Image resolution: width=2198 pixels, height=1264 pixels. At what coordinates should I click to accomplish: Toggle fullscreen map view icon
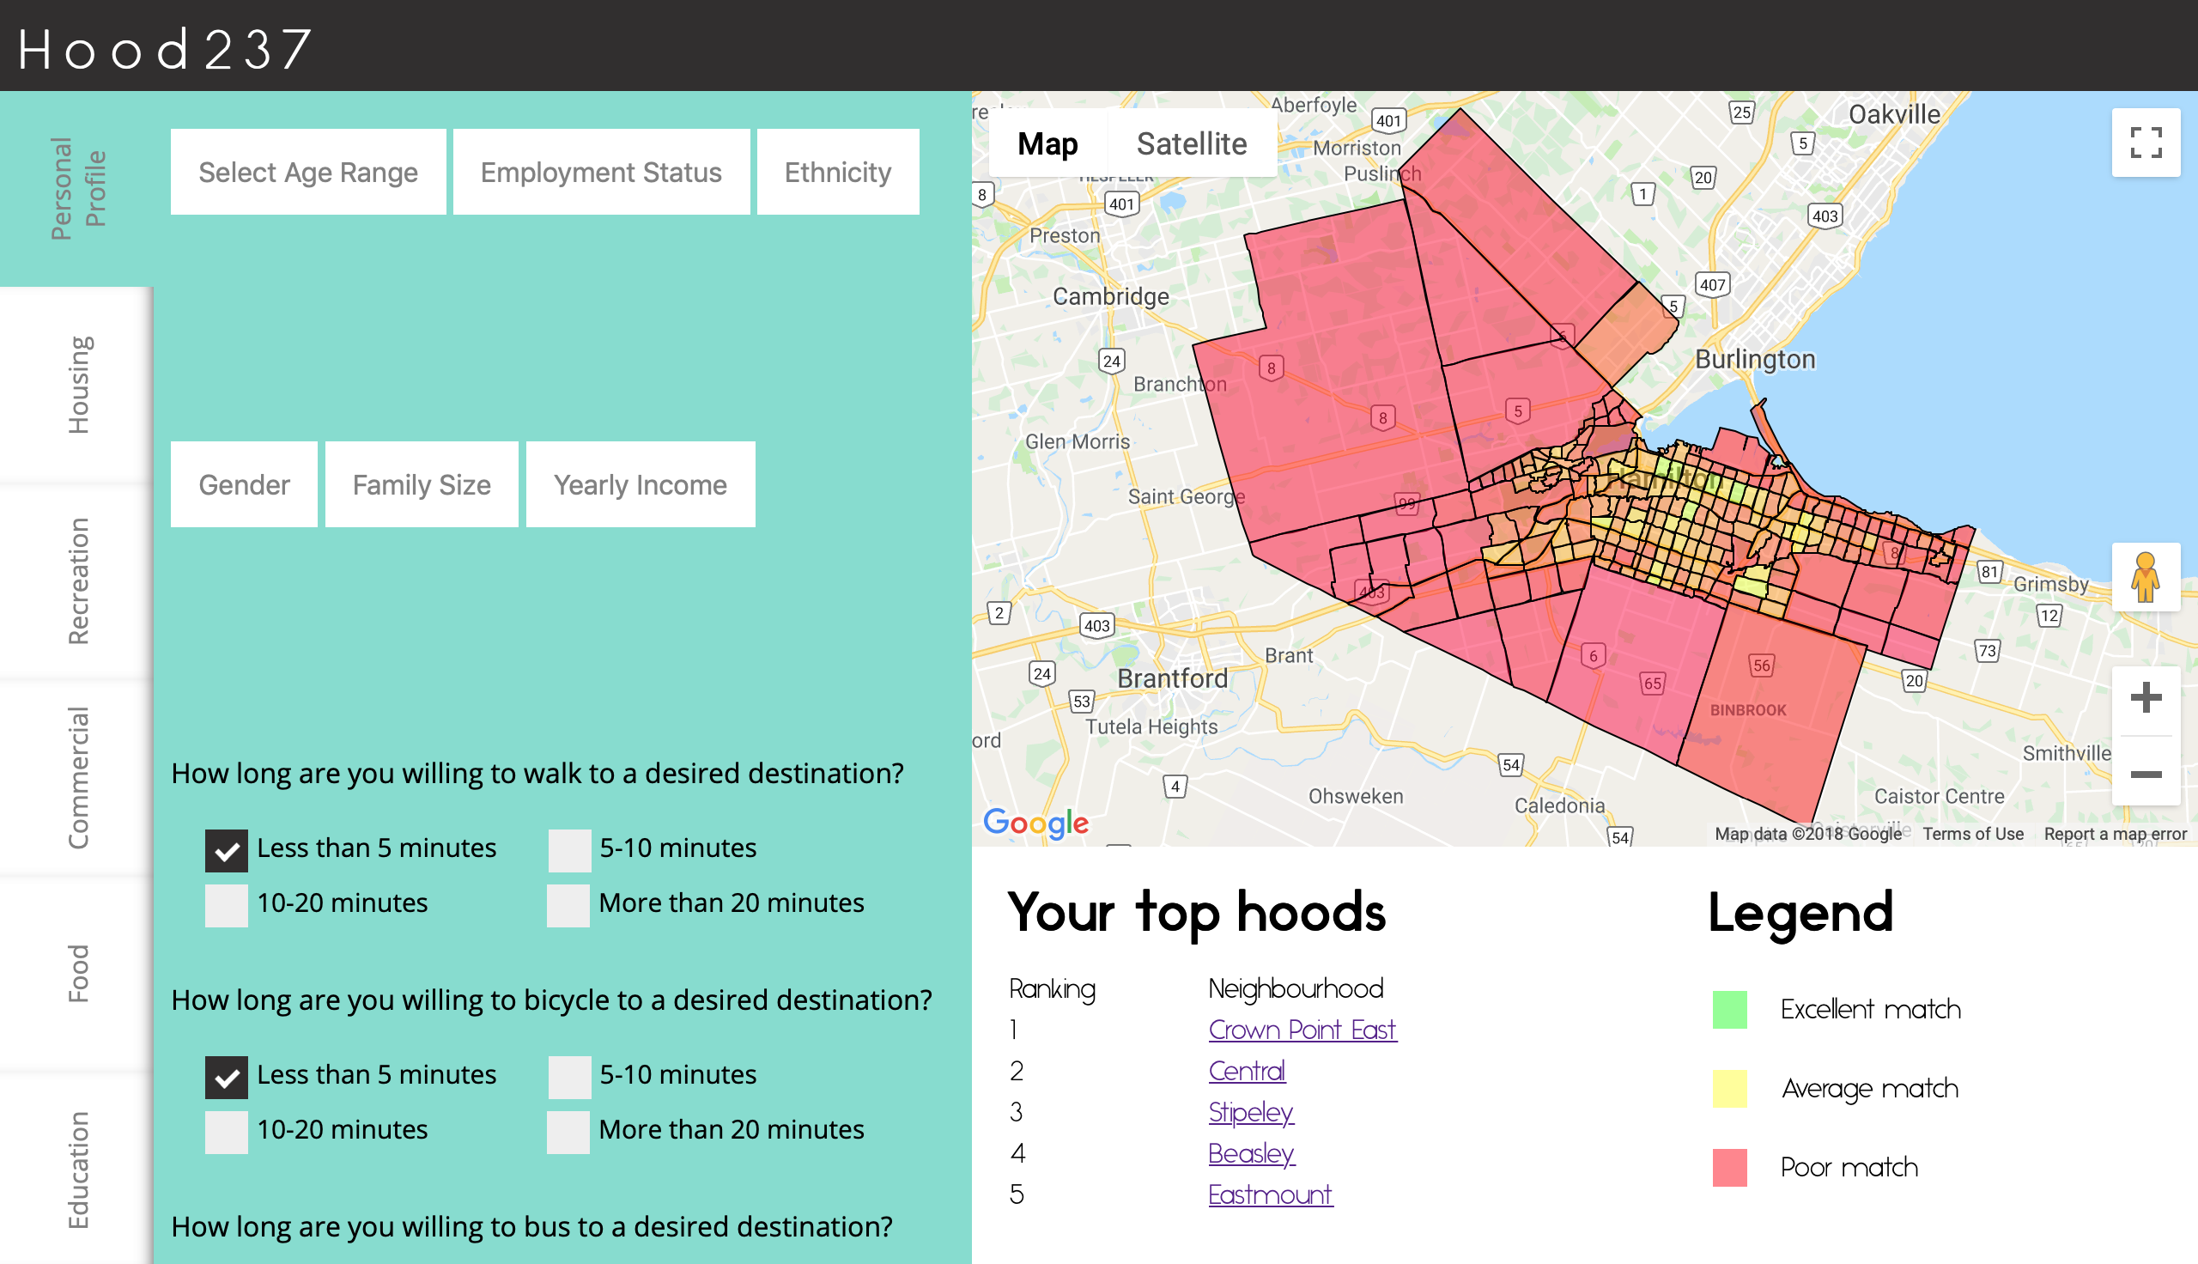coord(2145,143)
